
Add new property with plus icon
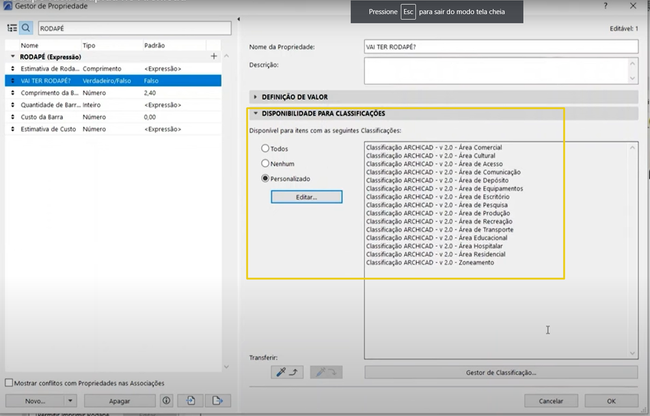[214, 56]
